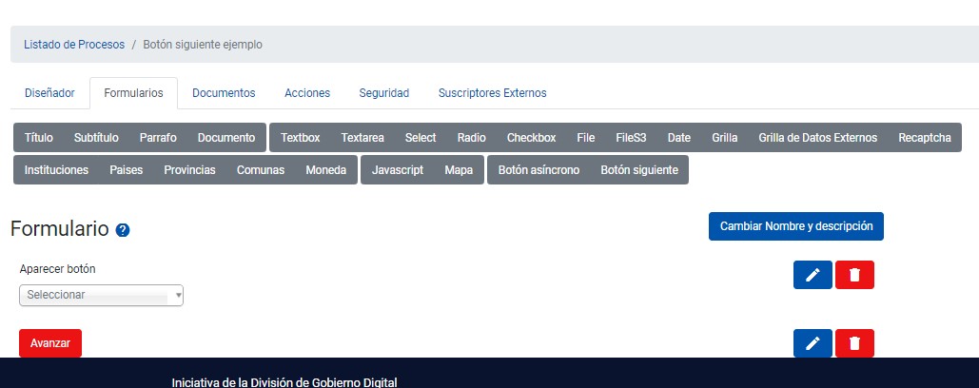Viewport: 979px width, 388px height.
Task: Edit the Avanzar button with pencil icon
Action: [x=813, y=343]
